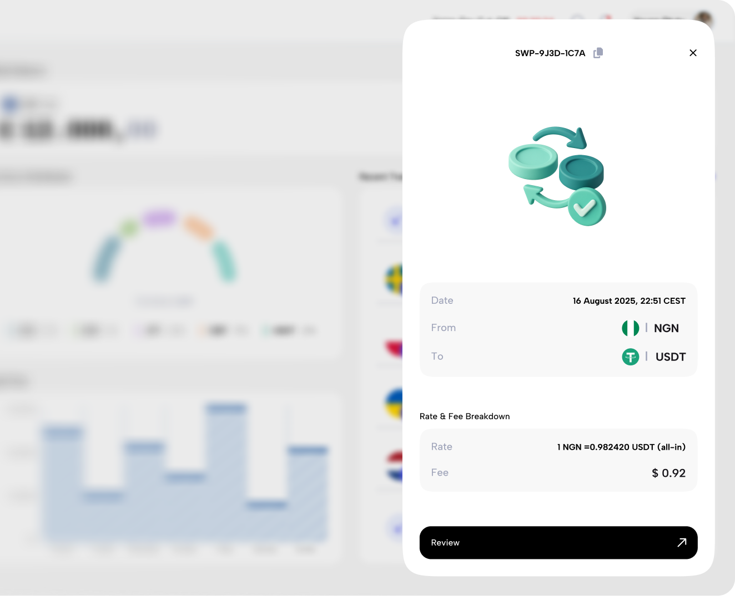Click the swap success coins illustration
The image size is (735, 596).
click(557, 176)
